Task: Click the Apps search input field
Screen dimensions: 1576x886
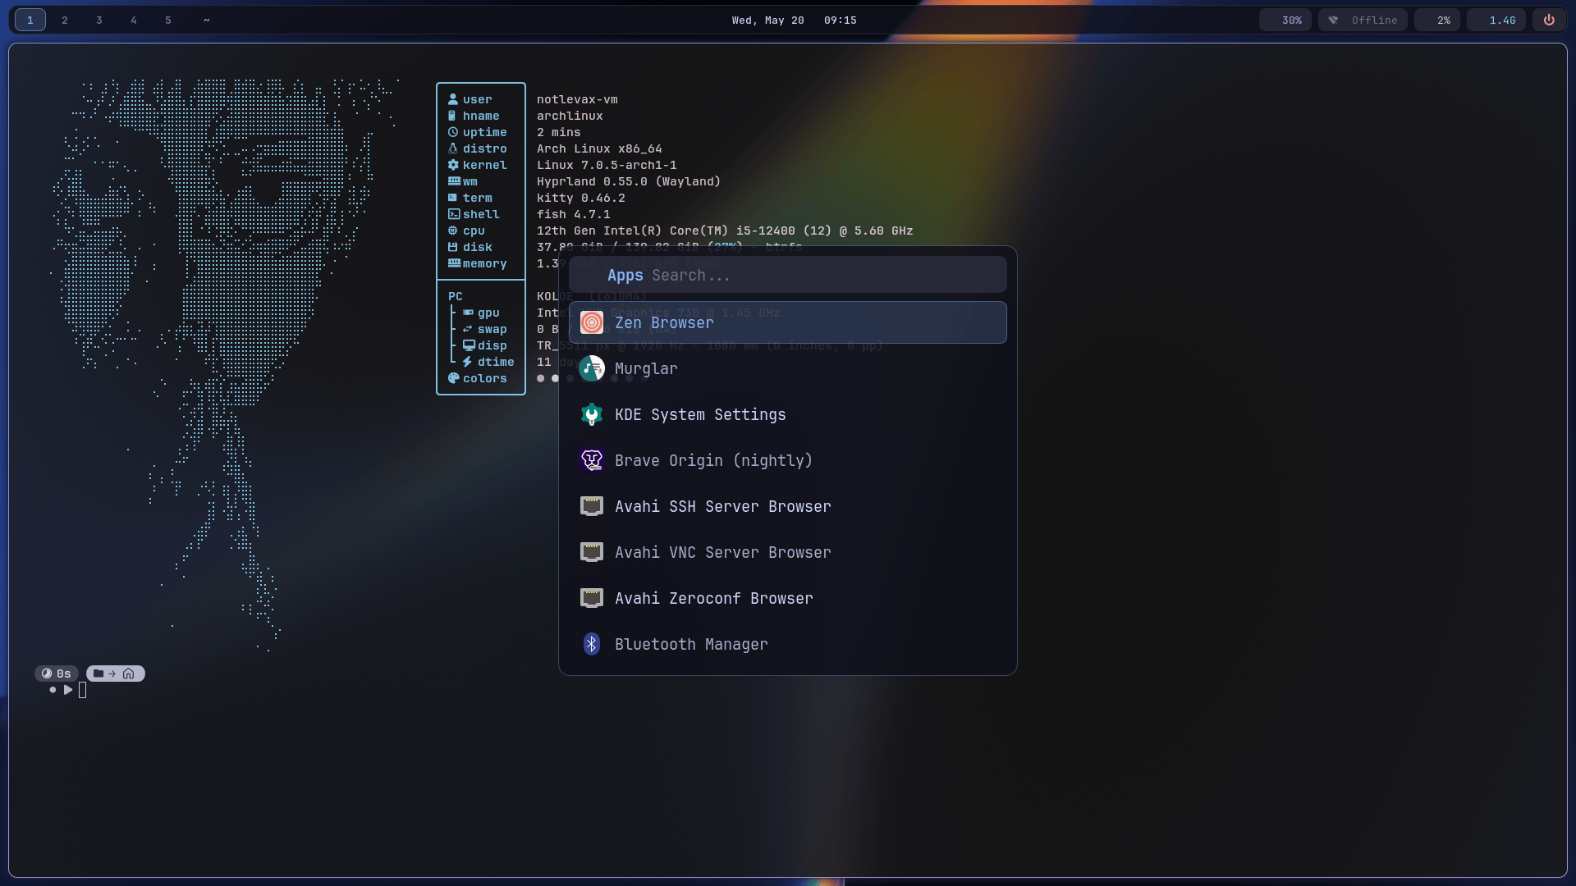Action: (x=788, y=275)
